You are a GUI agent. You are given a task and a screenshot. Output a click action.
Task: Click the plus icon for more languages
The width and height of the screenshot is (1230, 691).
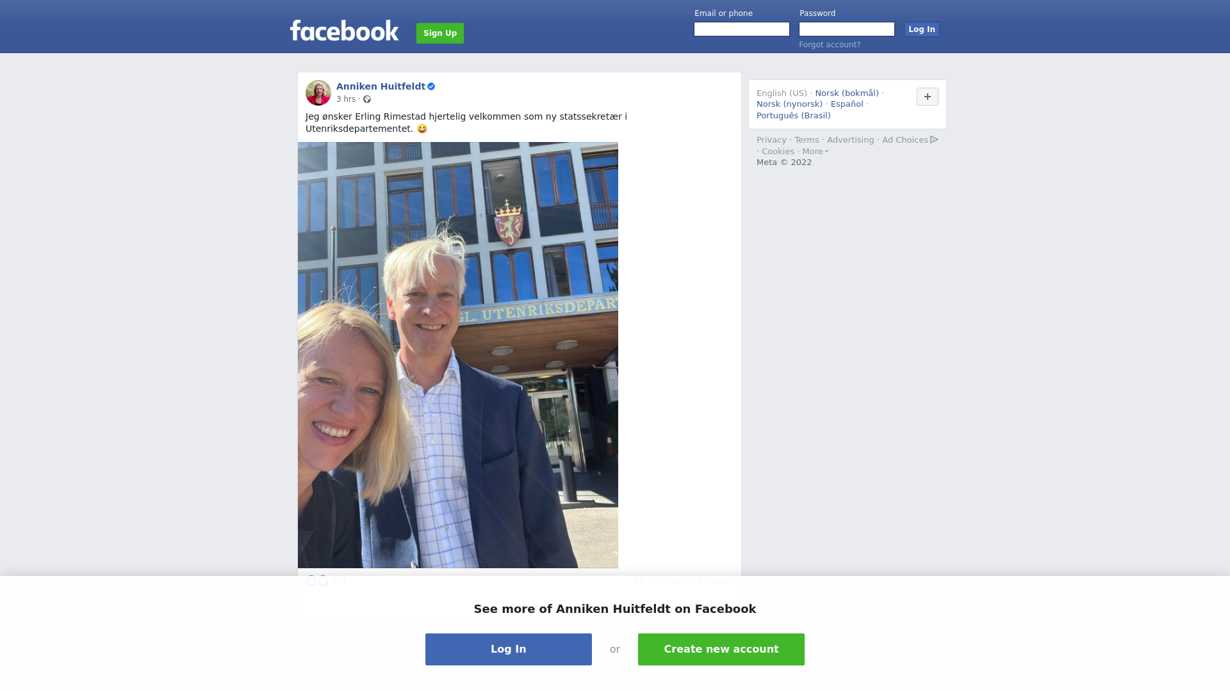[x=928, y=97]
